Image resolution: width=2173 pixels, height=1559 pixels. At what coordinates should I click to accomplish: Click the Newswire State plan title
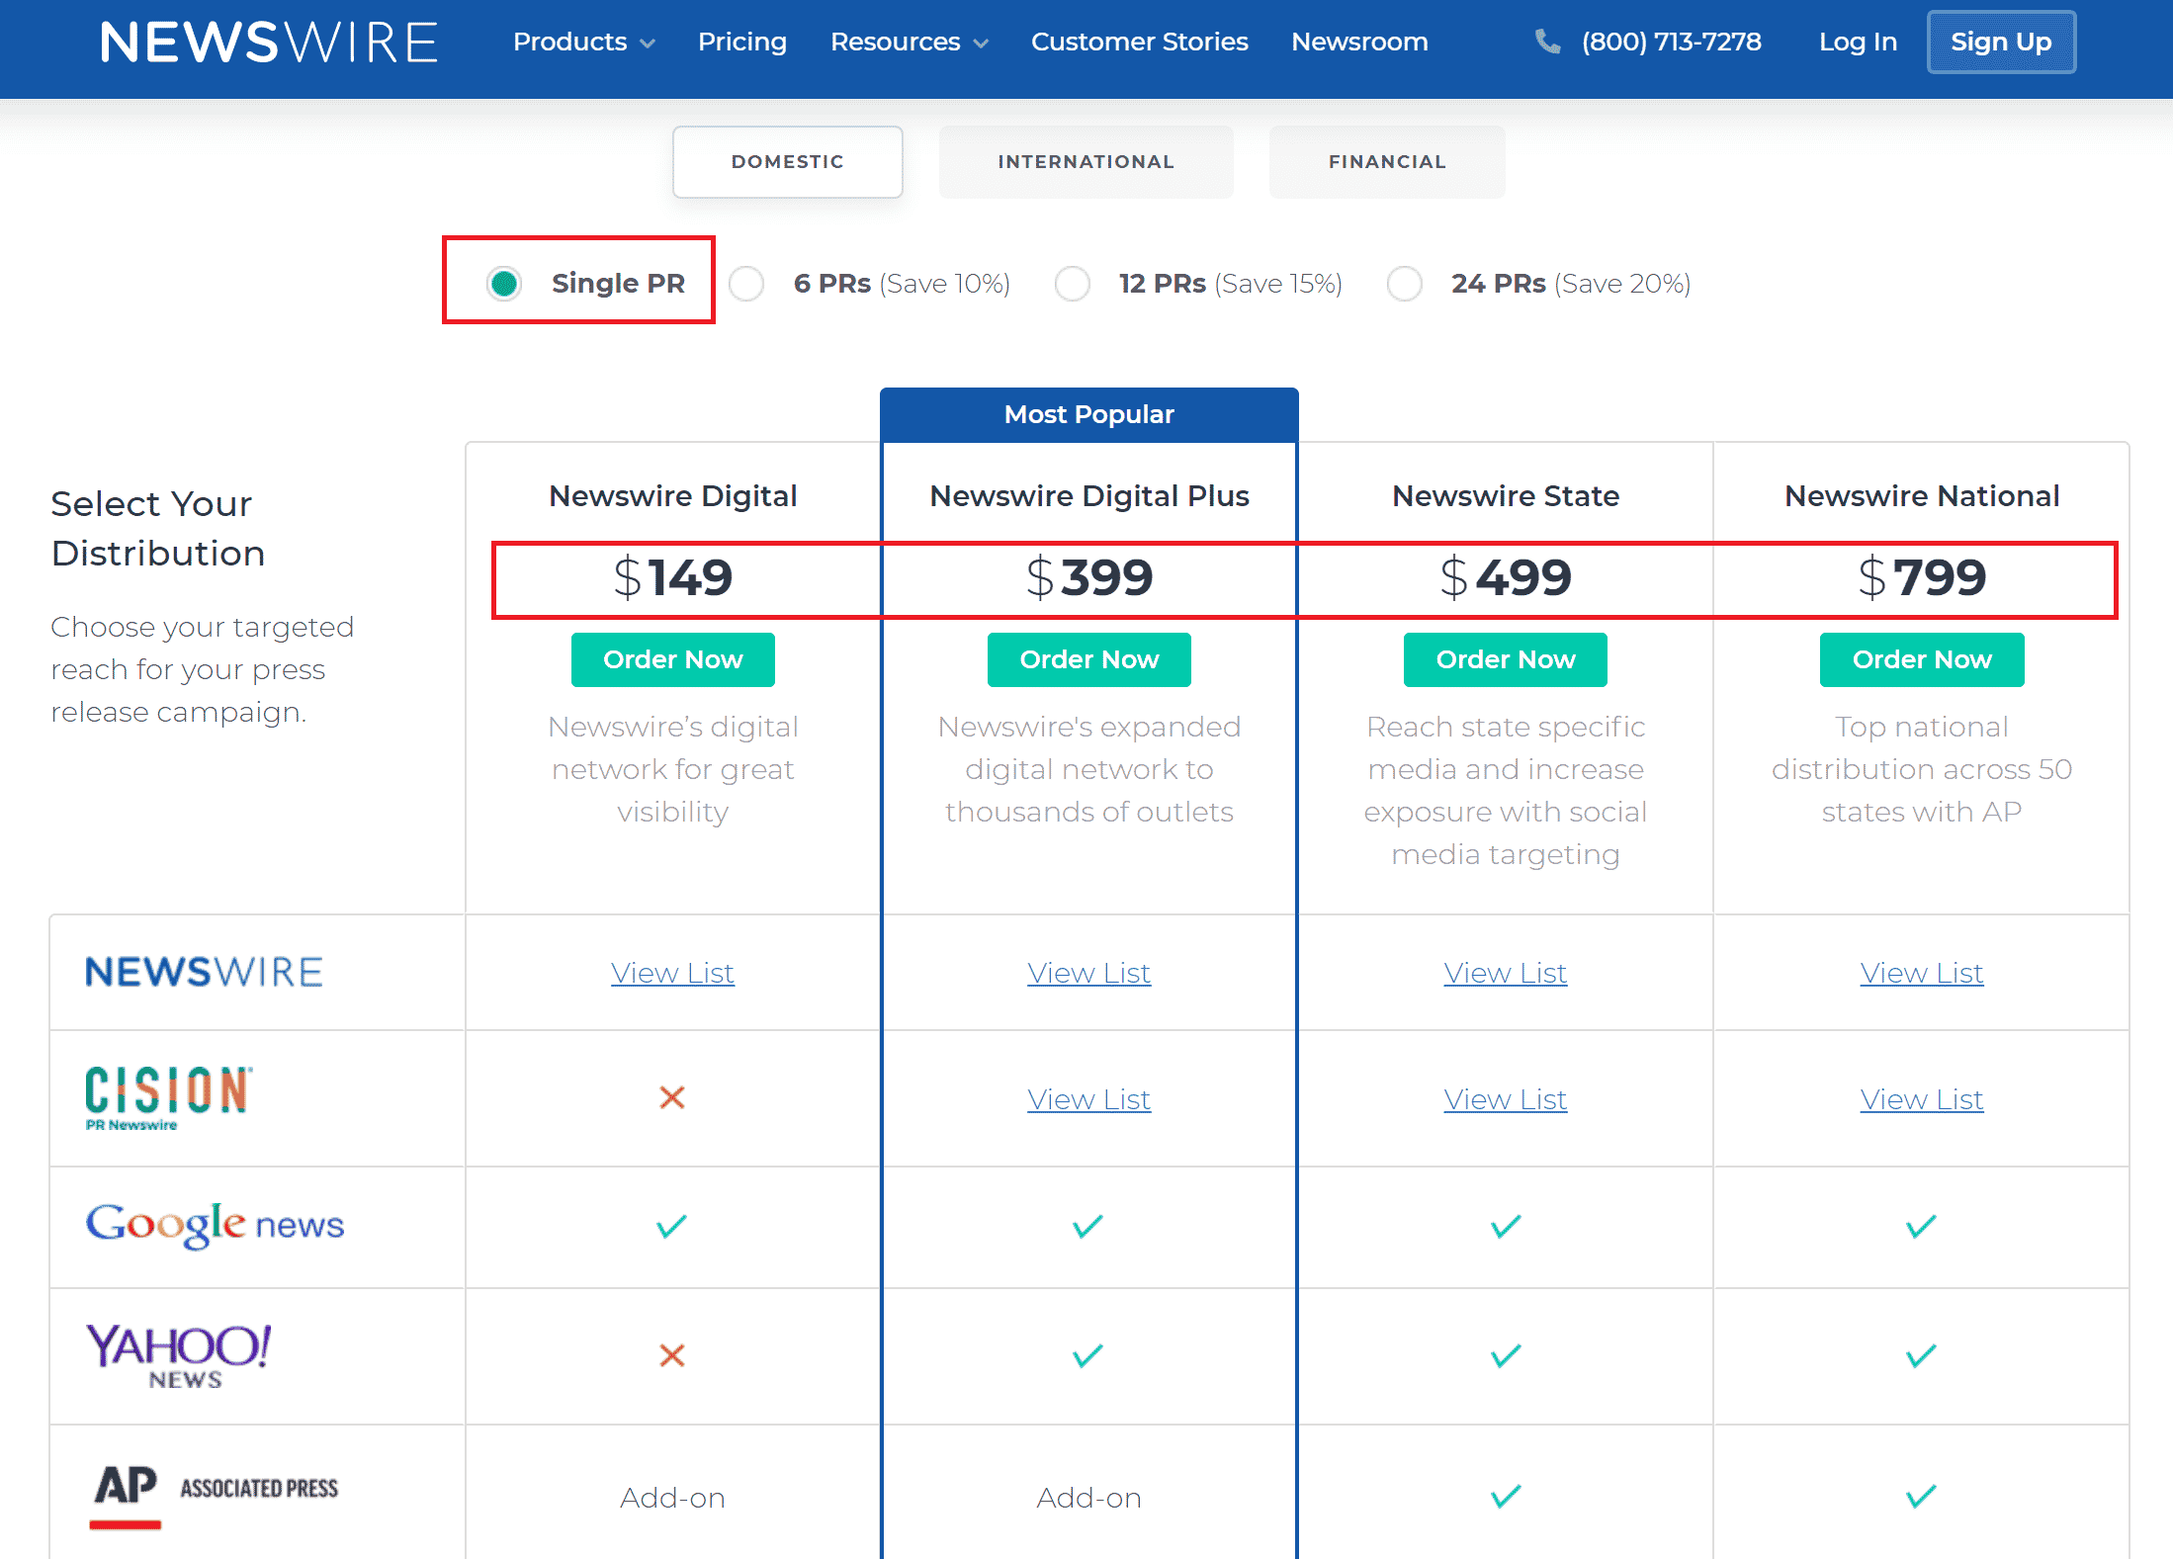pos(1506,495)
